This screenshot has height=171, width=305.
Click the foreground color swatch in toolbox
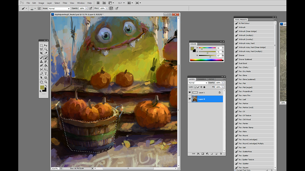42,88
